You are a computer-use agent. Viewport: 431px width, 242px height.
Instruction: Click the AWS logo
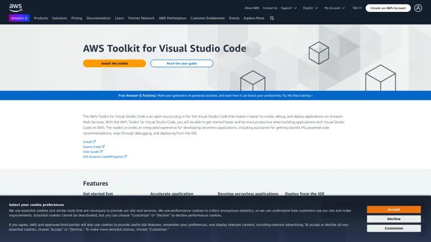tap(16, 8)
